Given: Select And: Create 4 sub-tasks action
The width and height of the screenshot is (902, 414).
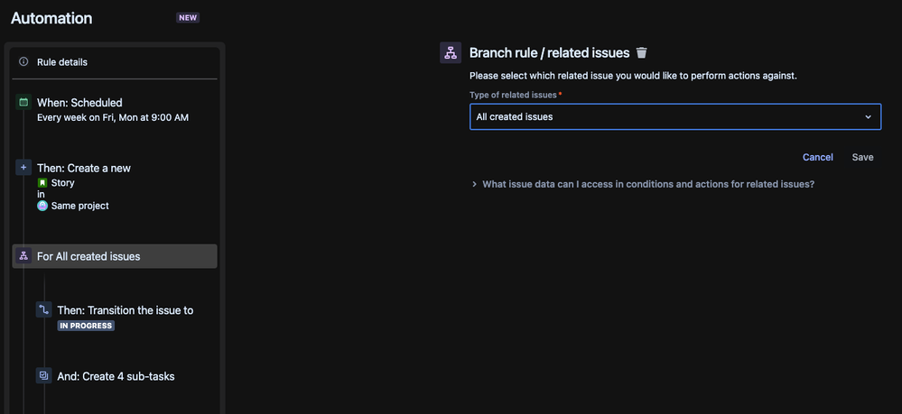Looking at the screenshot, I should [x=116, y=376].
